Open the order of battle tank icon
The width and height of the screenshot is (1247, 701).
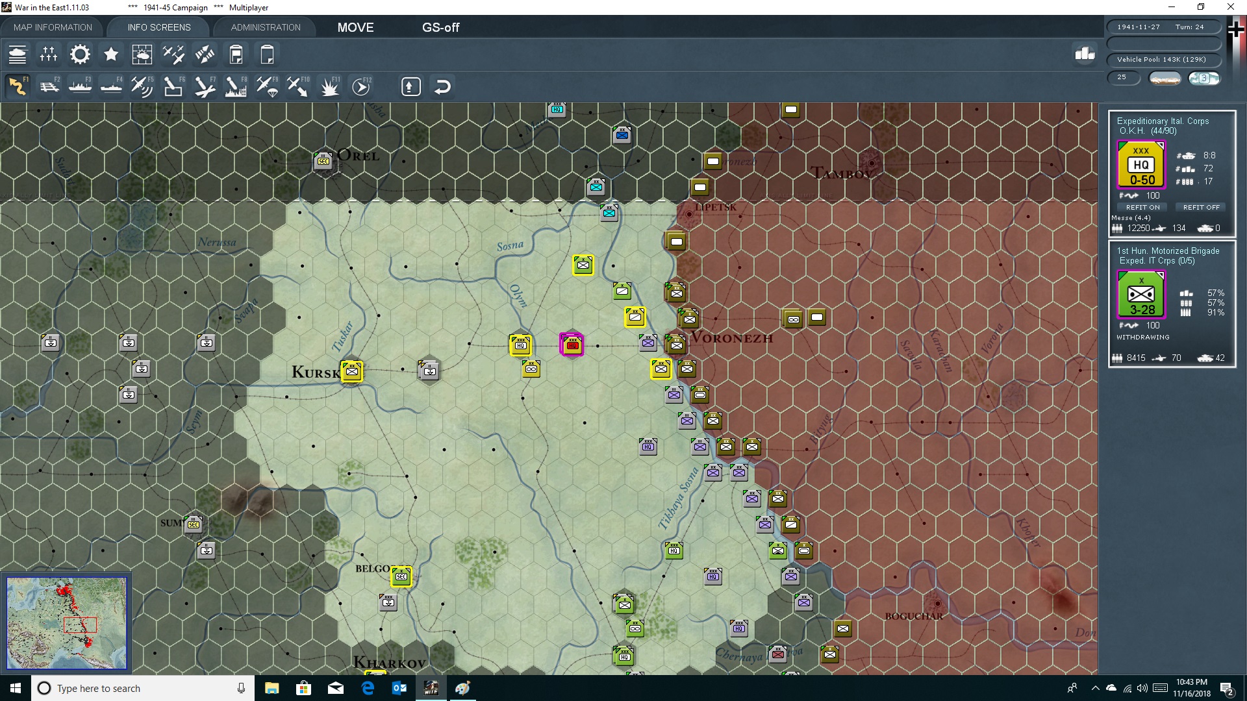point(18,55)
